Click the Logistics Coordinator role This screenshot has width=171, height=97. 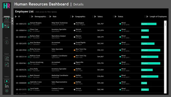pos(59,56)
